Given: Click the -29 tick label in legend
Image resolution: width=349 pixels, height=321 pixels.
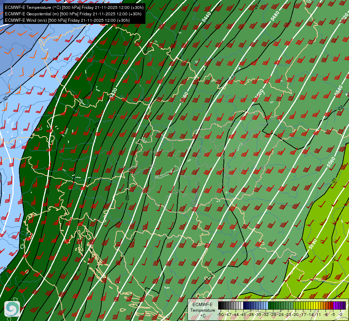Looking at the screenshot, I should click(x=273, y=315).
